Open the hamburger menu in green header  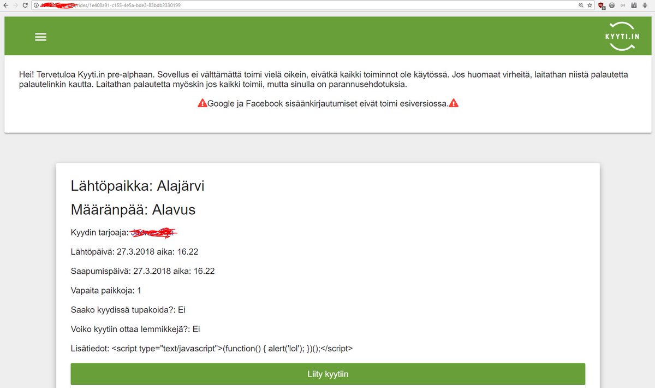40,37
